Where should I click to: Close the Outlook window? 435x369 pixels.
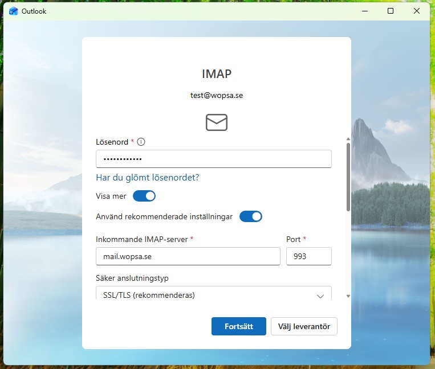417,11
